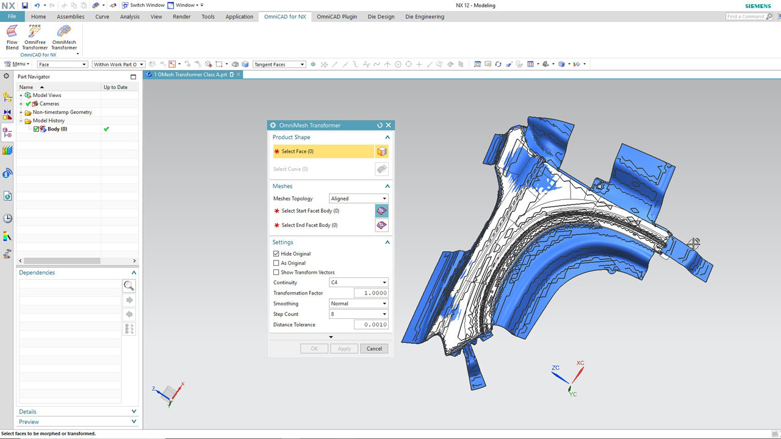The height and width of the screenshot is (439, 781).
Task: Open resource bar settings gear
Action: [7, 76]
